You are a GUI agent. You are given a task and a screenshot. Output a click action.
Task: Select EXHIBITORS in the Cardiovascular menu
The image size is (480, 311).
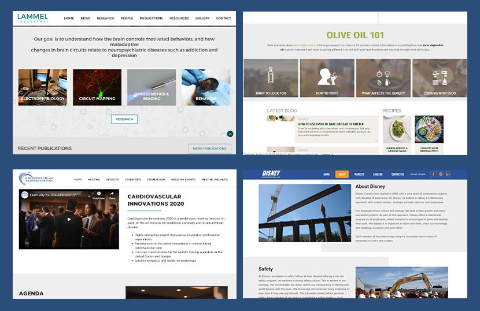(x=133, y=179)
